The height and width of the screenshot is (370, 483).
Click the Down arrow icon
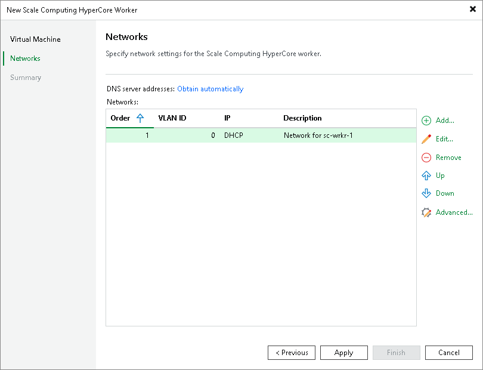426,193
